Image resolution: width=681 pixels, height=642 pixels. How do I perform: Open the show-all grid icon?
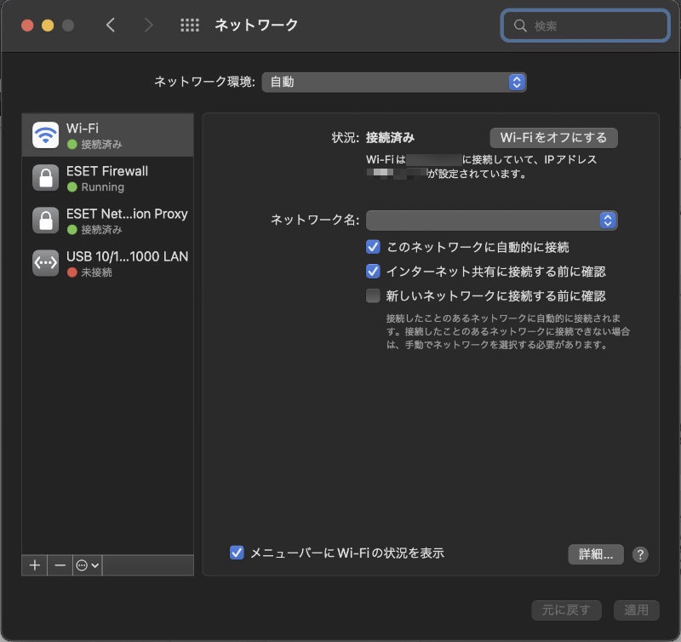coord(190,26)
